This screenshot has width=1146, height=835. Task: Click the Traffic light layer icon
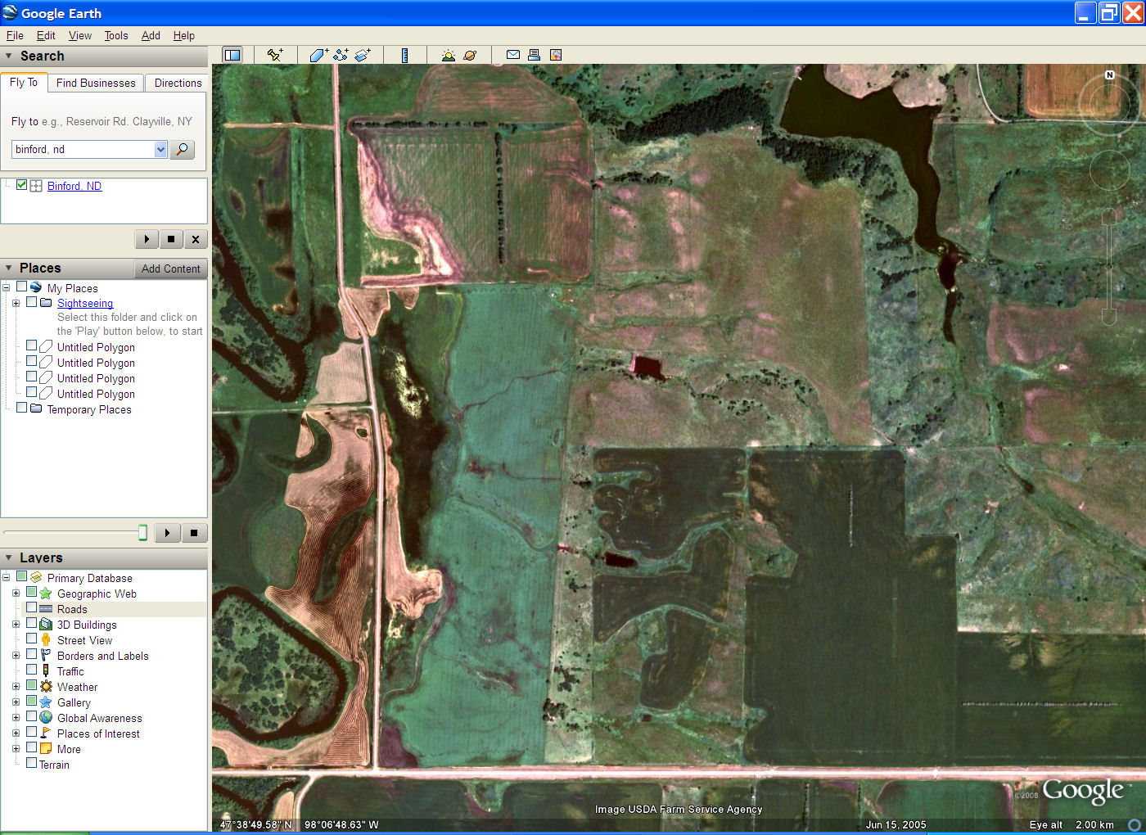46,670
